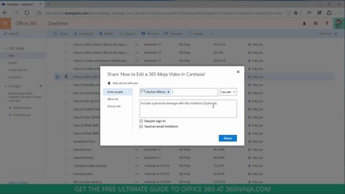
Task: Click Share in the OneDrive toolbar
Action: [x=60, y=33]
